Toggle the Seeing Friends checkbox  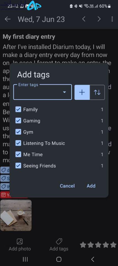pos(18,166)
